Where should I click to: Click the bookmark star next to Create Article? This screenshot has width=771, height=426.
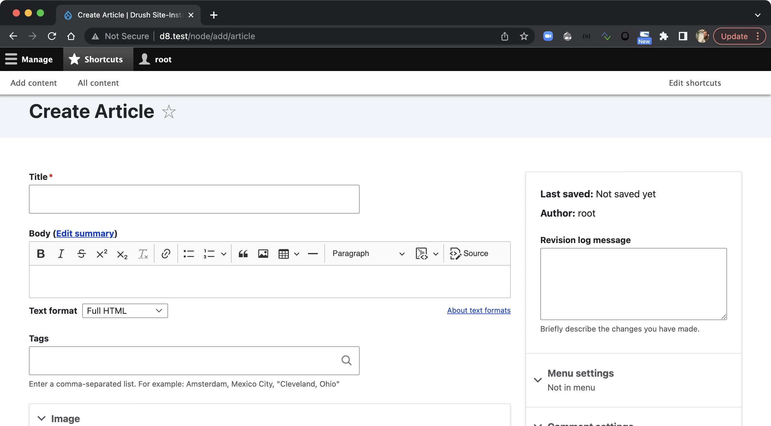coord(168,112)
